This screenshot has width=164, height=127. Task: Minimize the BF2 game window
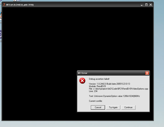(x=142, y=5)
